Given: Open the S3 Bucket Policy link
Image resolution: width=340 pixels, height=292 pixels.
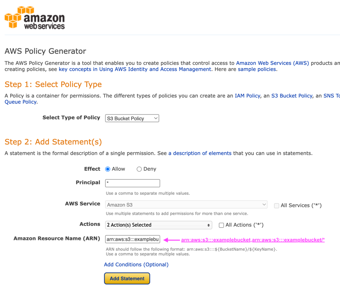Looking at the screenshot, I should point(292,96).
